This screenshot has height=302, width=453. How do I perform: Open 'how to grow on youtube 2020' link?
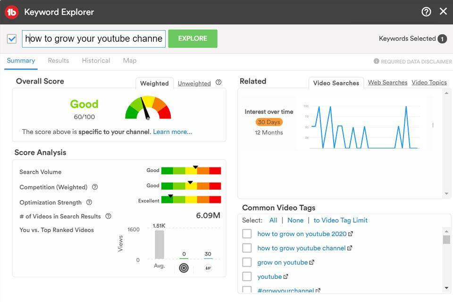click(x=302, y=234)
